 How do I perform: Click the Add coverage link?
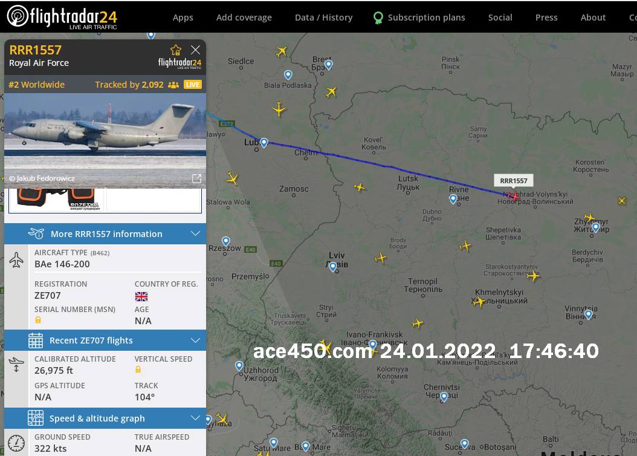244,18
